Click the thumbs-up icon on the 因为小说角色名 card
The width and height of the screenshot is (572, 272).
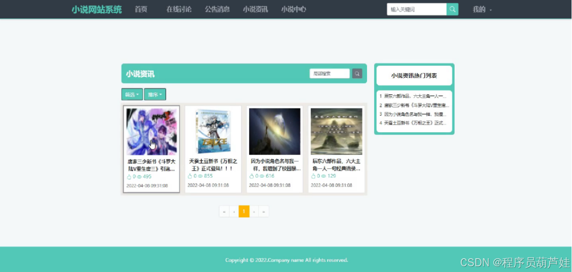[251, 176]
